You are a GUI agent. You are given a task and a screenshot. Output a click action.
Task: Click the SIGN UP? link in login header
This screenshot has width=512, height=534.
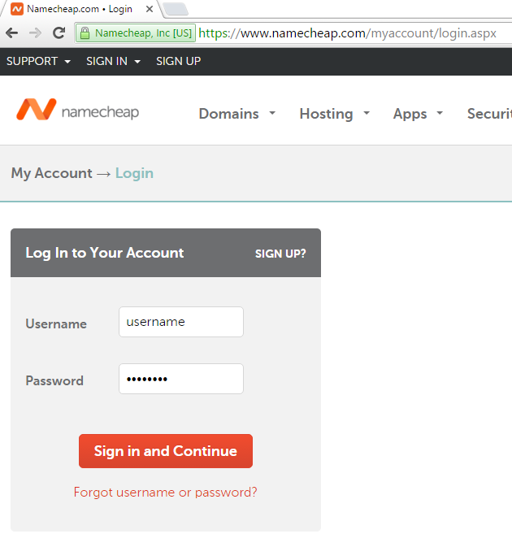point(280,254)
